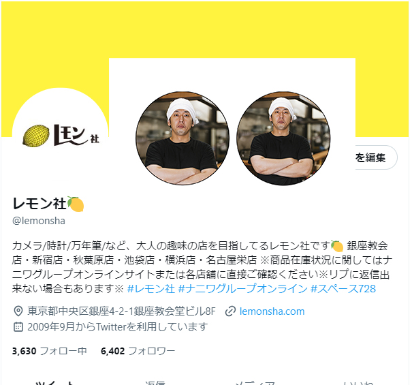Open the #レモン社 hashtag link
412x385 pixels.
(x=150, y=289)
